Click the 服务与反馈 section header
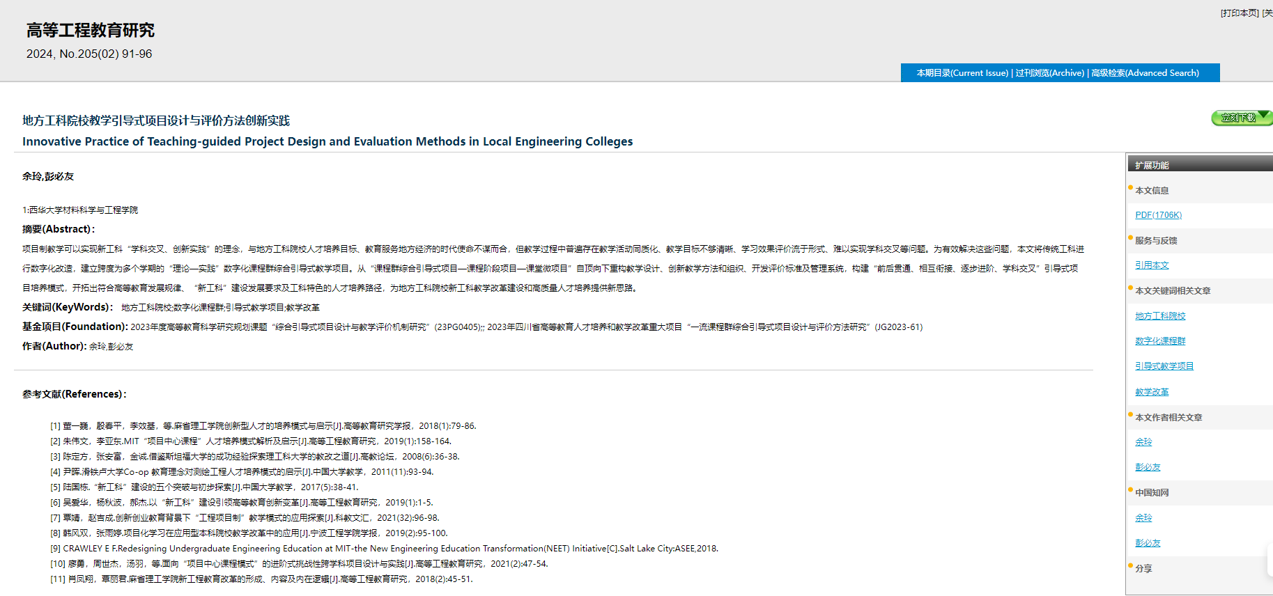 (1156, 241)
